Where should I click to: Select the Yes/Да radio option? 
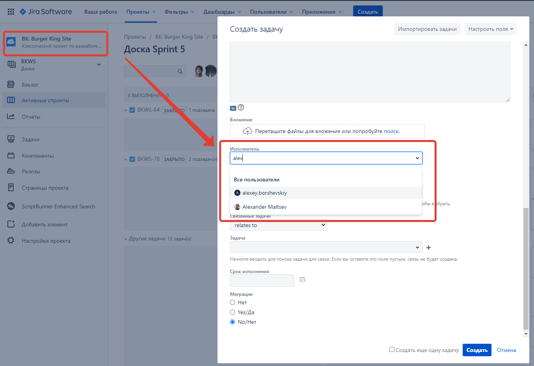[x=233, y=312]
